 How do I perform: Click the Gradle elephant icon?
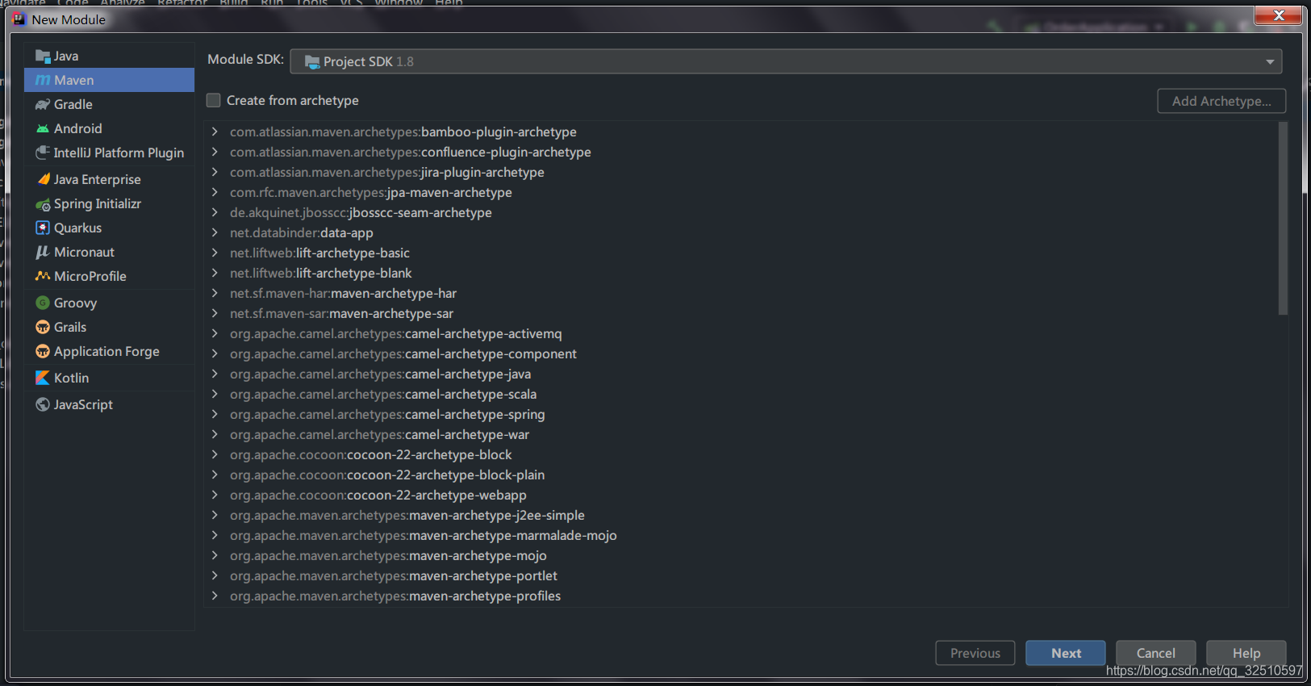tap(43, 104)
